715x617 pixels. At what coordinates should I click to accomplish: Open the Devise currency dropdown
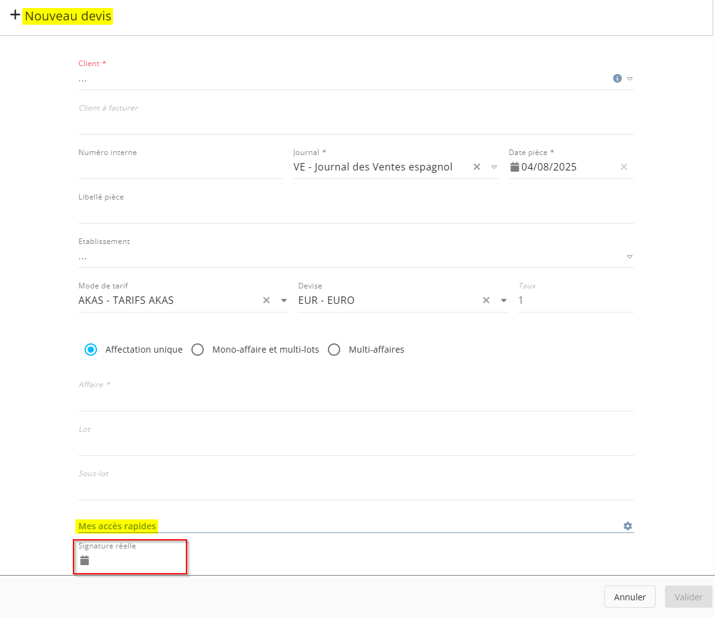(x=503, y=301)
